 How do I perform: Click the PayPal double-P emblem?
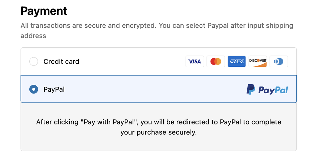pos(251,89)
